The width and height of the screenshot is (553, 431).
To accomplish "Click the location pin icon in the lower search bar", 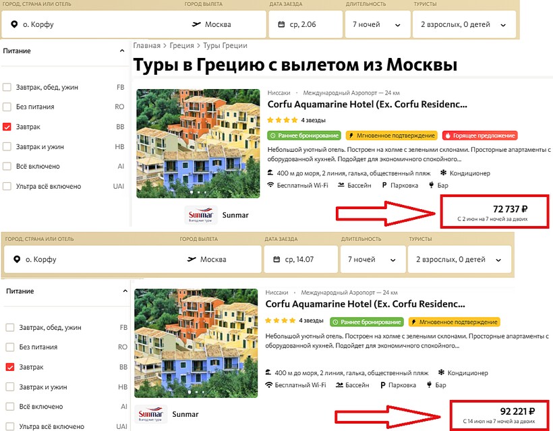I will 17,259.
